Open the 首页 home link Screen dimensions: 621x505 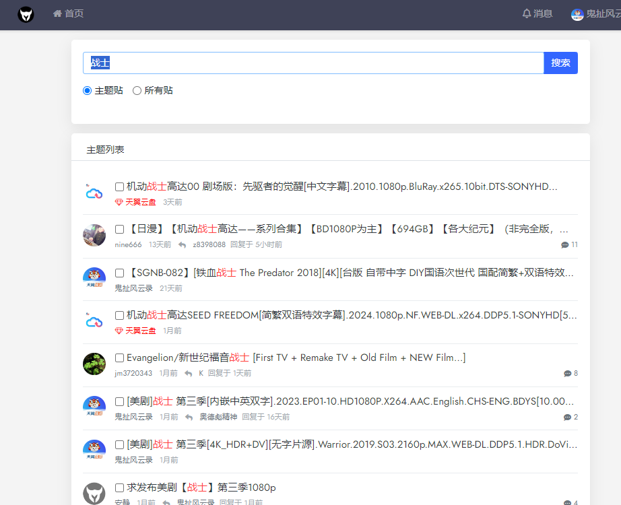pos(68,13)
